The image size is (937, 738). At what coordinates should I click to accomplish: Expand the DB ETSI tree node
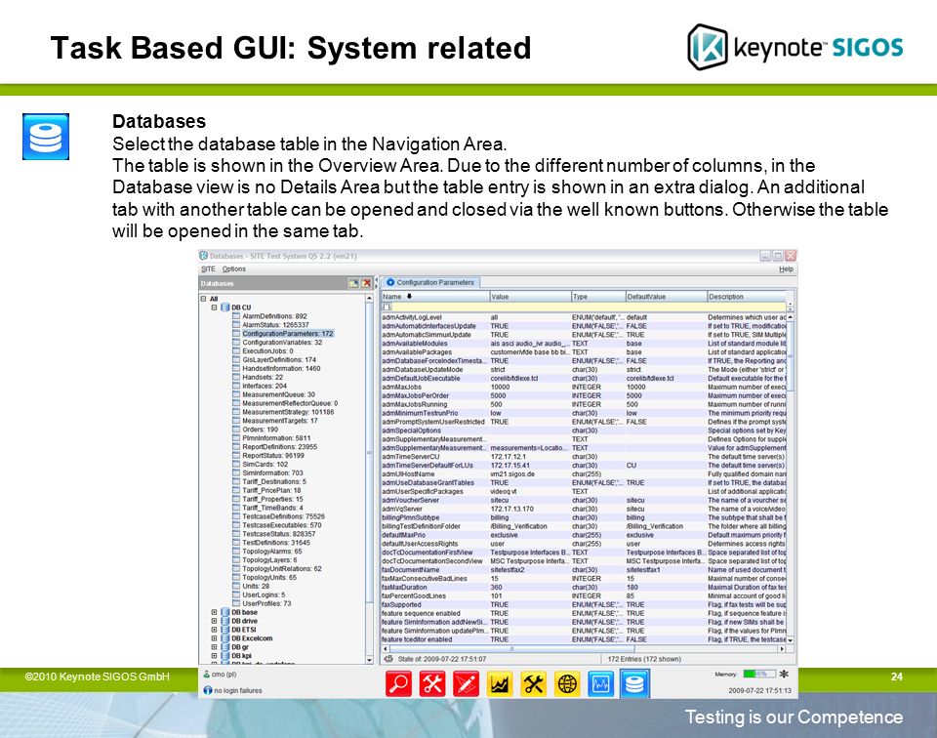click(214, 630)
